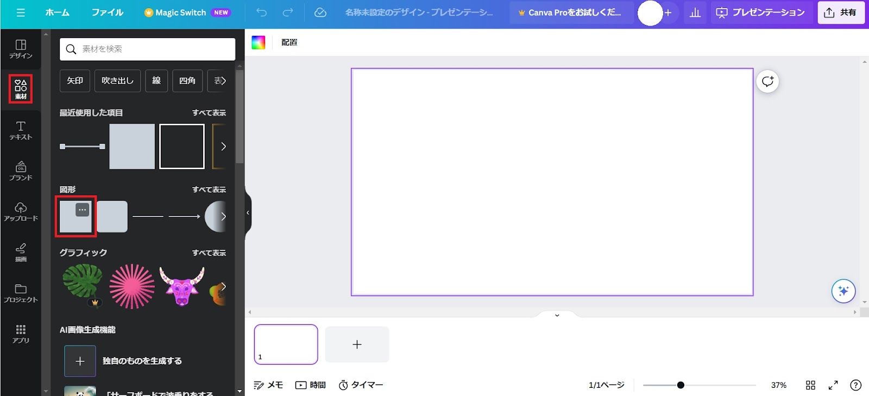Collapse the side panel with arrow handle
869x396 pixels.
pyautogui.click(x=248, y=213)
